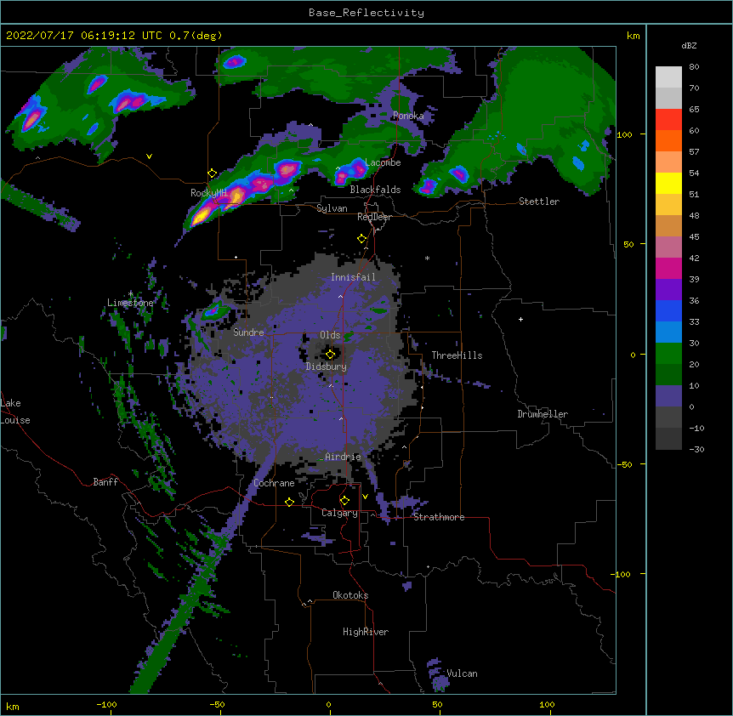Click the Limestone label
The height and width of the screenshot is (716, 733).
pos(130,303)
